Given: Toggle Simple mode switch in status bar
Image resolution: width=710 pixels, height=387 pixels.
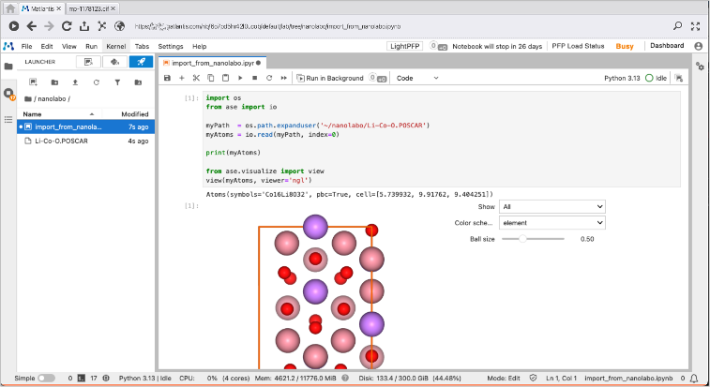Looking at the screenshot, I should point(45,378).
